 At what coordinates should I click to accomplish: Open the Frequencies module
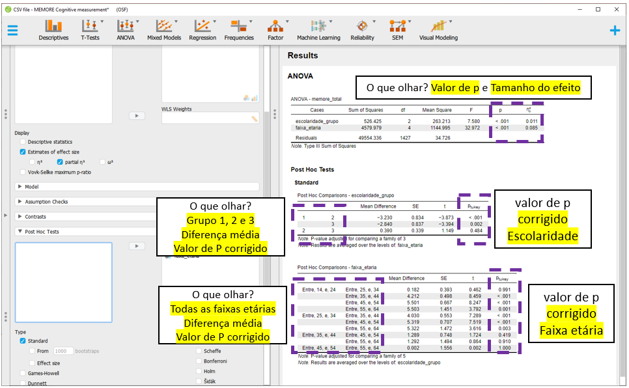pos(239,30)
